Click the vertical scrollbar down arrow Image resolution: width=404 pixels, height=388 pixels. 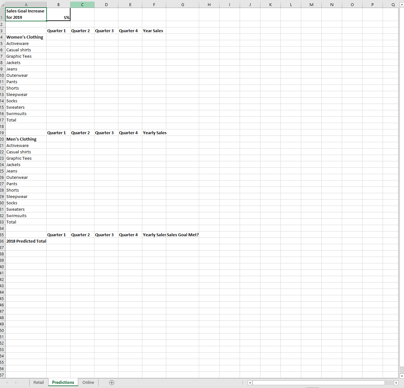click(401, 376)
